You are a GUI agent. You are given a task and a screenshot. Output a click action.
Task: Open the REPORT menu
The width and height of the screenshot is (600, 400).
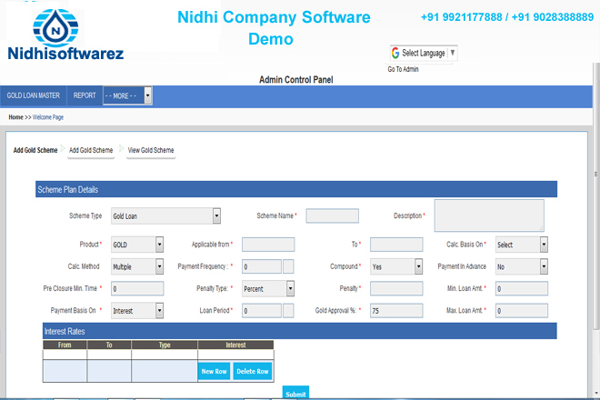click(x=85, y=95)
